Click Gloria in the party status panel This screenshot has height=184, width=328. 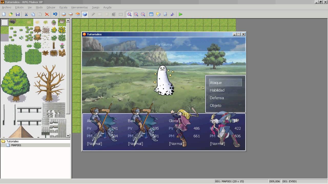coord(173,121)
